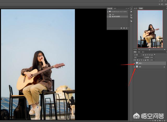Open the brush settings icon in dock strip
167x122 pixels.
pyautogui.click(x=131, y=15)
